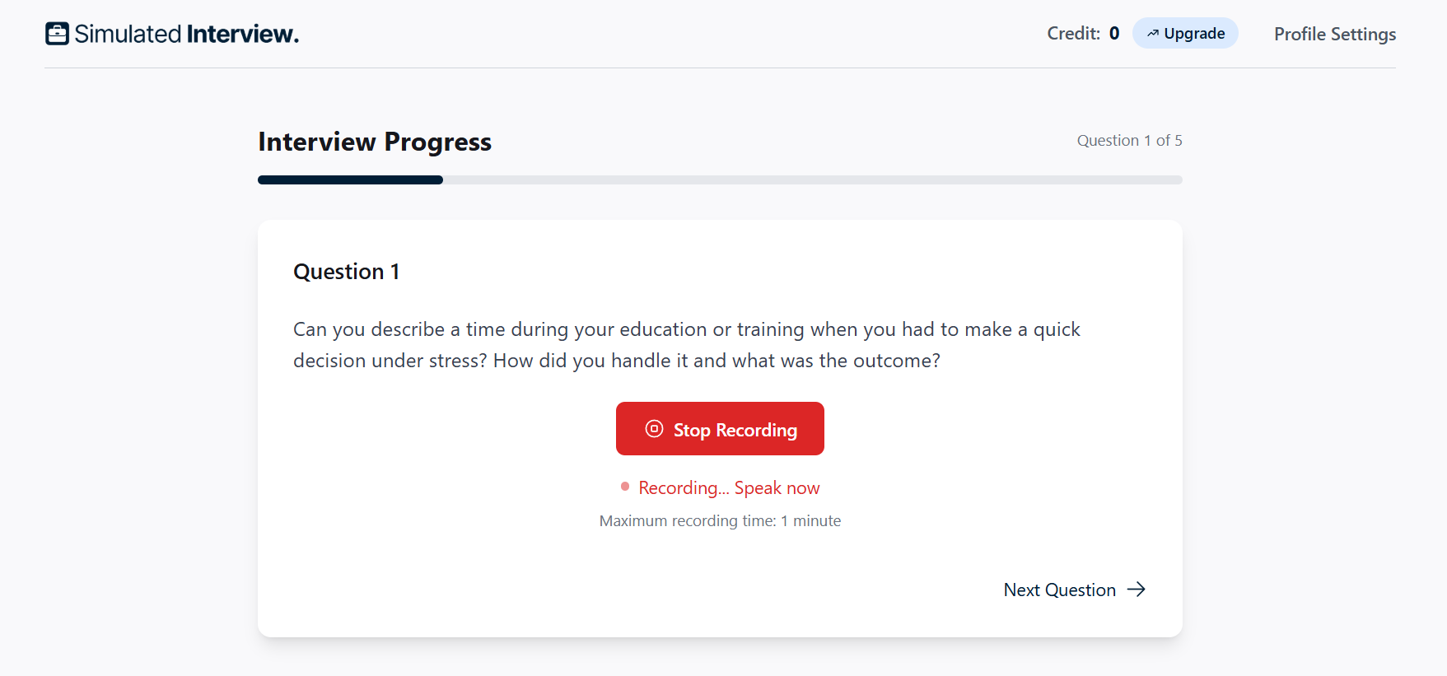
Task: Click the trending arrow icon in Upgrade
Action: point(1153,34)
